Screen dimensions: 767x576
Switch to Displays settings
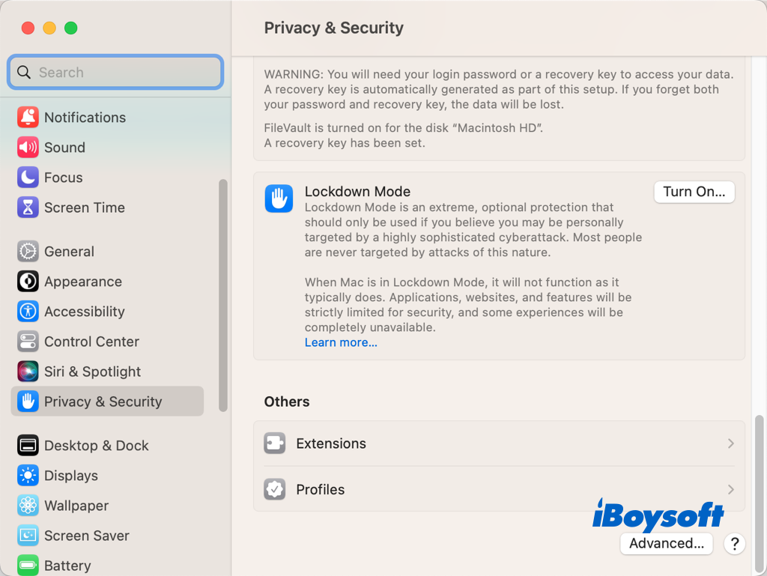[70, 476]
